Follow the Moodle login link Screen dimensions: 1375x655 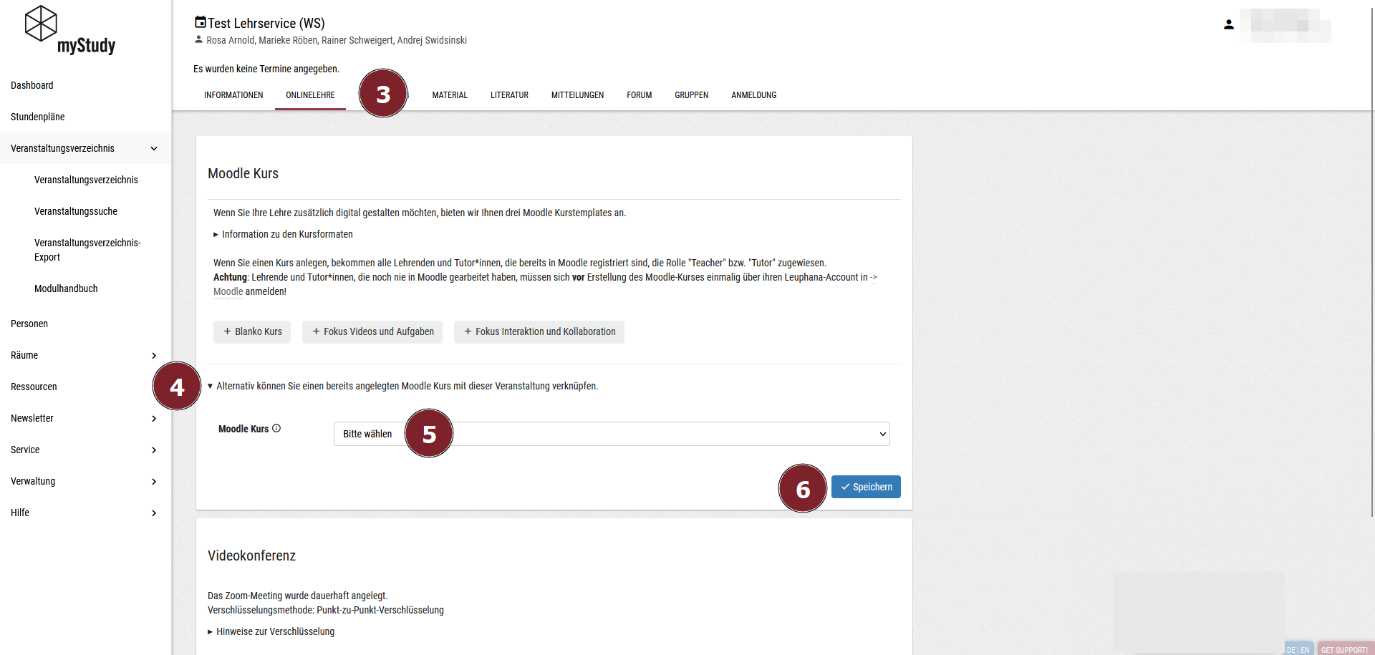(x=228, y=292)
